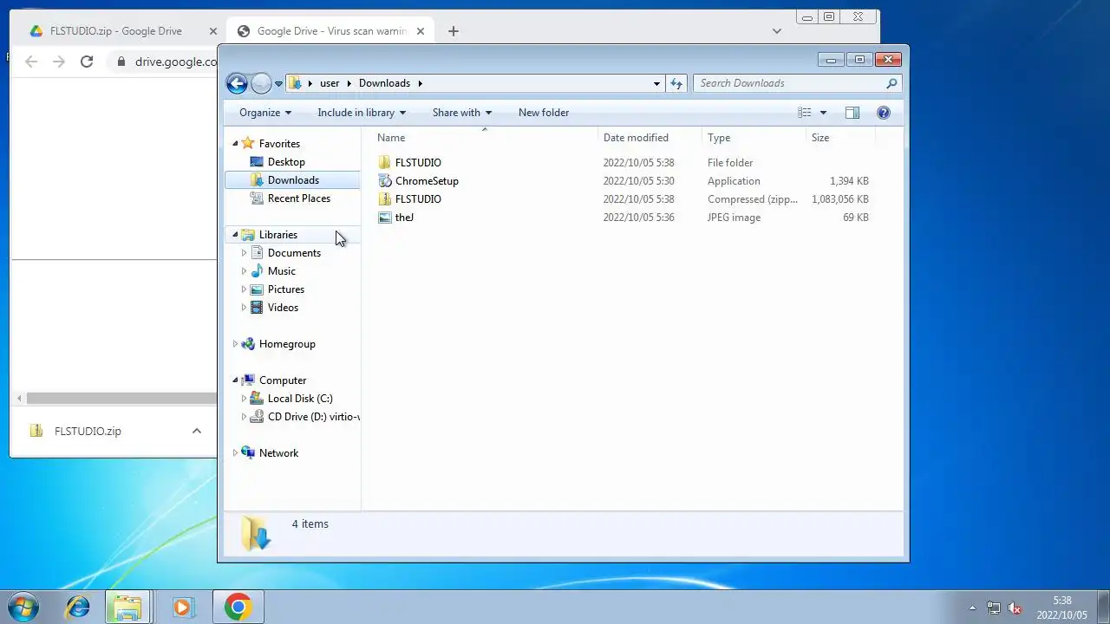Click the Search Downloads field
Image resolution: width=1110 pixels, height=624 pixels.
(789, 83)
